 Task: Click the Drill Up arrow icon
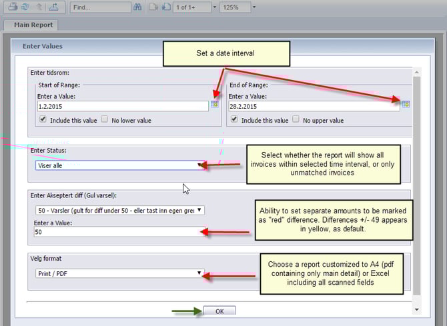coord(39,7)
